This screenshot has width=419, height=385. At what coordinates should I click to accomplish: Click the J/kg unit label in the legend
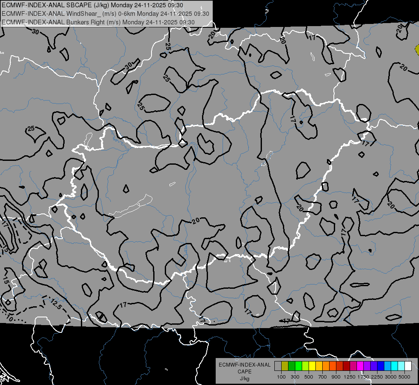point(244,379)
